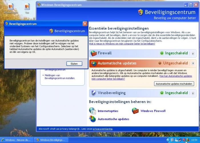Collapse the Automatische updates section chevron
This screenshot has height=143, width=200.
point(193,63)
